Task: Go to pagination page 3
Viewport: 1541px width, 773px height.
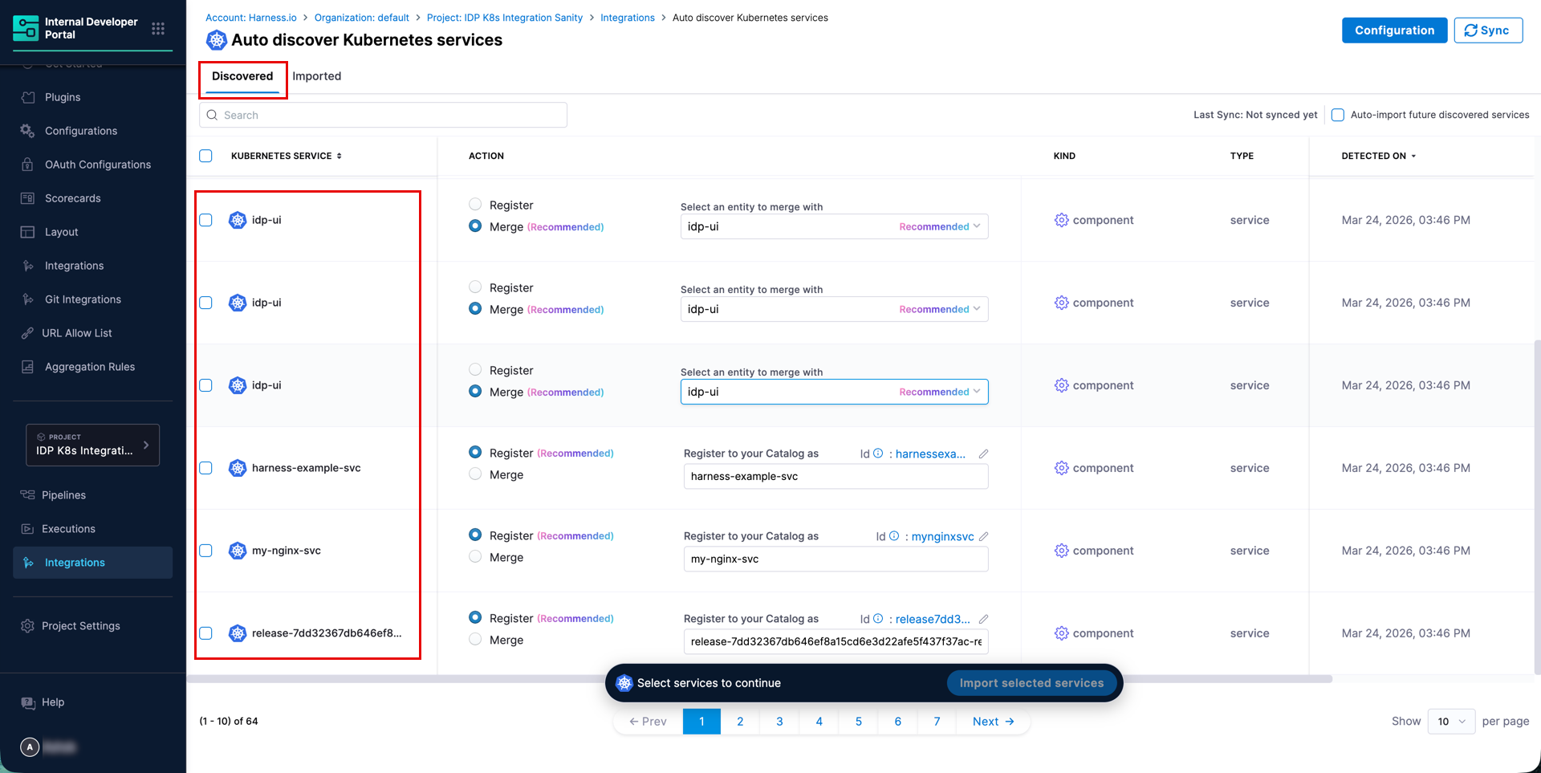Action: point(779,721)
